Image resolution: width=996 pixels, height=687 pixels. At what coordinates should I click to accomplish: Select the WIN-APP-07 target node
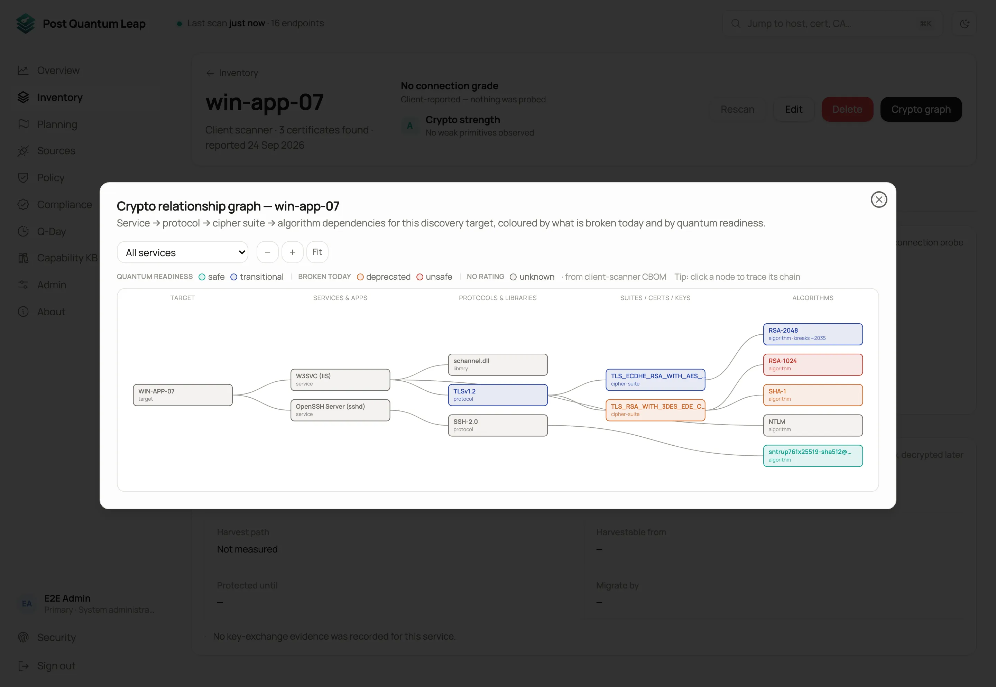tap(183, 395)
